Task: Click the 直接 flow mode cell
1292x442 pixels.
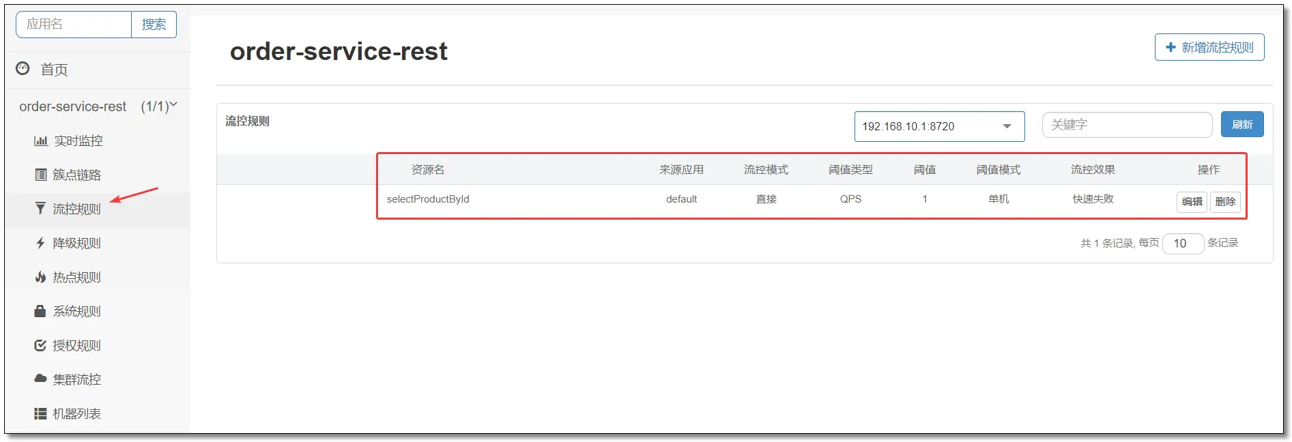Action: coord(766,199)
